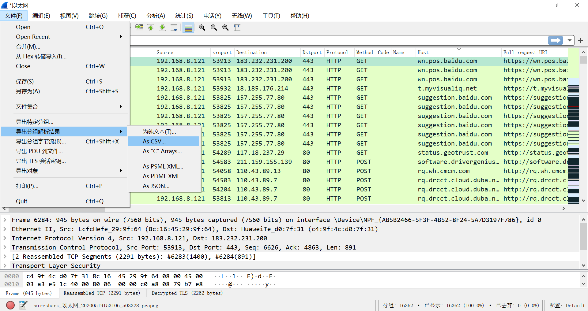Expand the Open Recent submenu

point(64,37)
